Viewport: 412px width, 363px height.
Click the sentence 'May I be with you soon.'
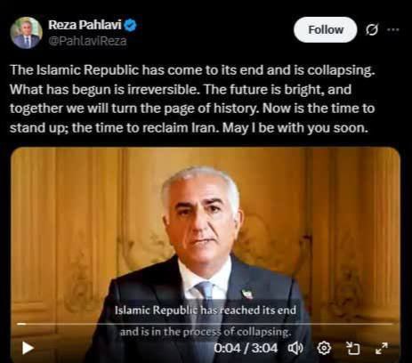click(x=295, y=128)
